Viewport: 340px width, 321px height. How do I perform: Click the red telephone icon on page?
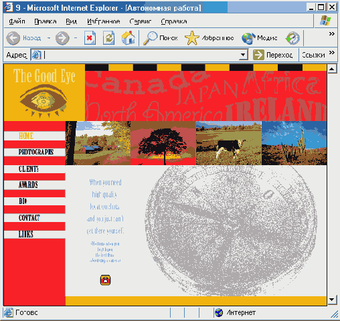click(x=105, y=280)
